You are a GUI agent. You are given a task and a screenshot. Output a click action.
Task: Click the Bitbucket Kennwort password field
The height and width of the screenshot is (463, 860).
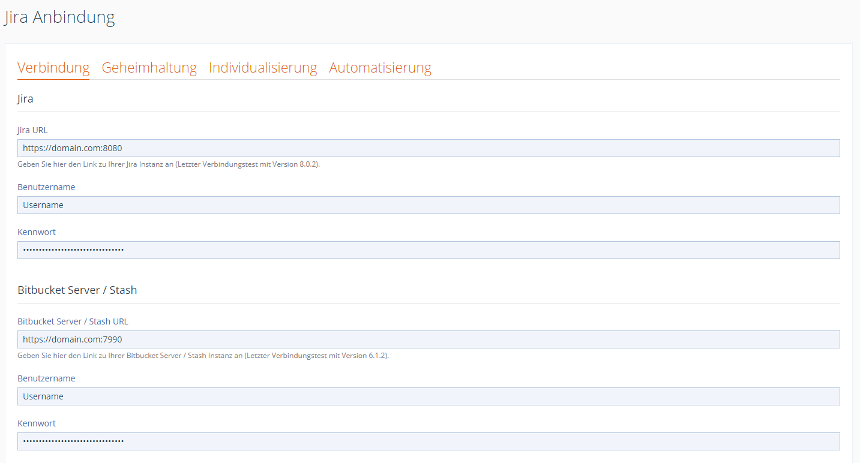coord(428,441)
